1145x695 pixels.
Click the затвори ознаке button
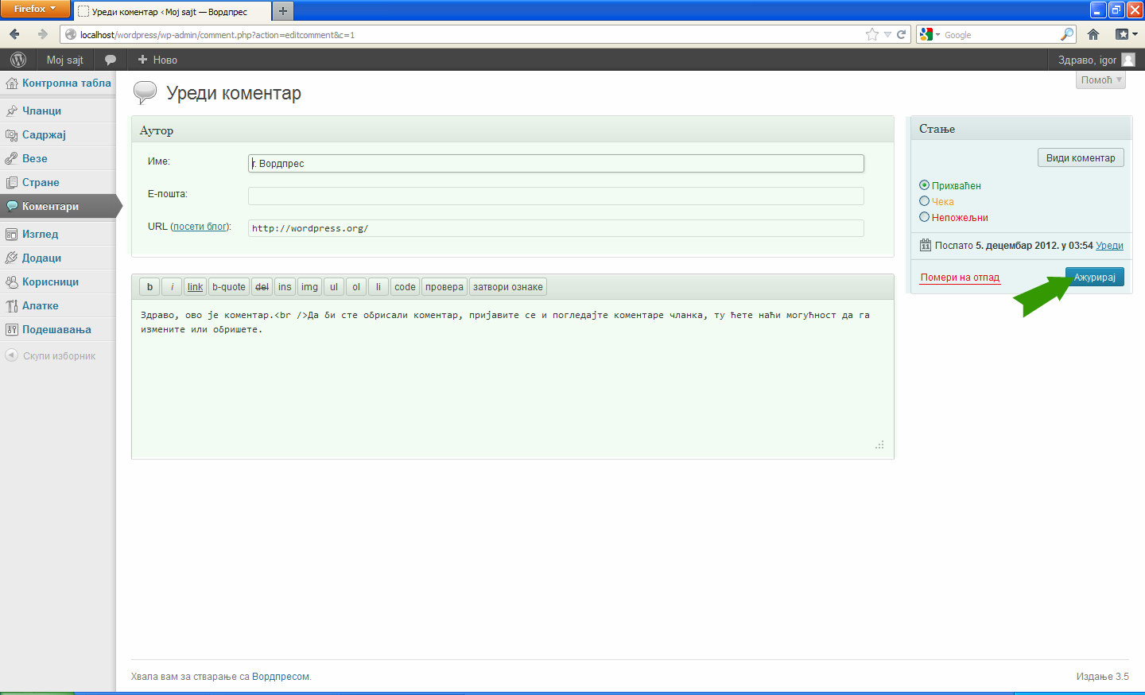pyautogui.click(x=508, y=287)
